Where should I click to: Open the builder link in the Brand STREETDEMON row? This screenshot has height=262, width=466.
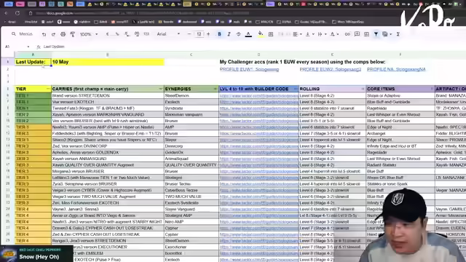pos(259,95)
